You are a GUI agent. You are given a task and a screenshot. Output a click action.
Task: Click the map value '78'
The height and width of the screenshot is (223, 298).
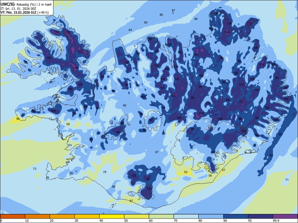coord(105,172)
